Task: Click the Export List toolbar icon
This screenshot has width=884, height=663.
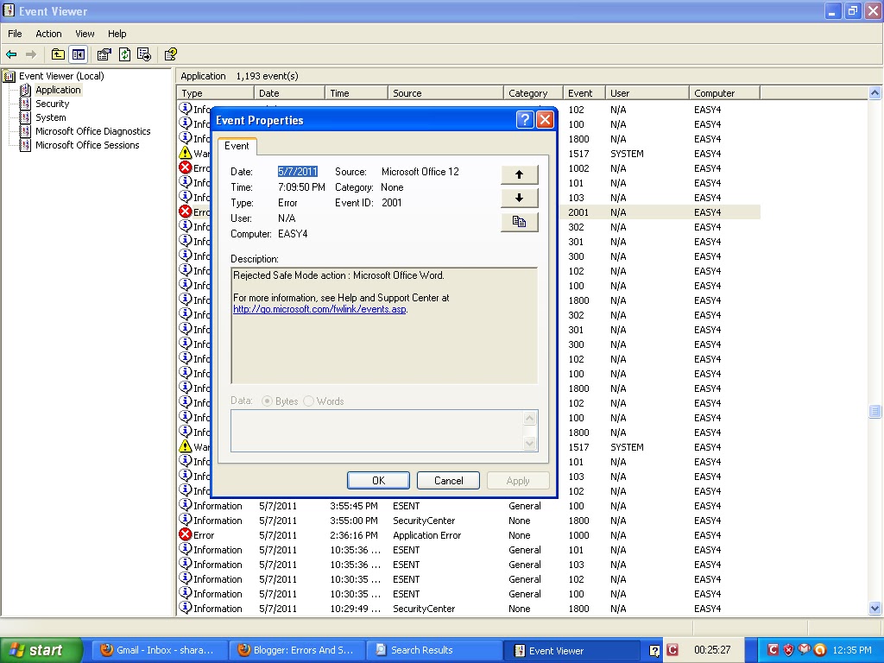Action: pyautogui.click(x=144, y=54)
